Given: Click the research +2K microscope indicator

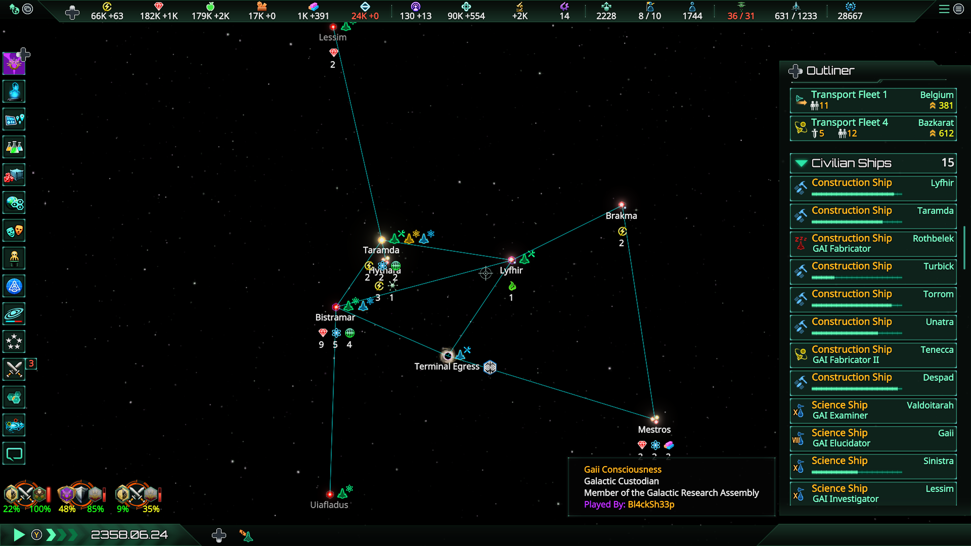Looking at the screenshot, I should click(520, 11).
